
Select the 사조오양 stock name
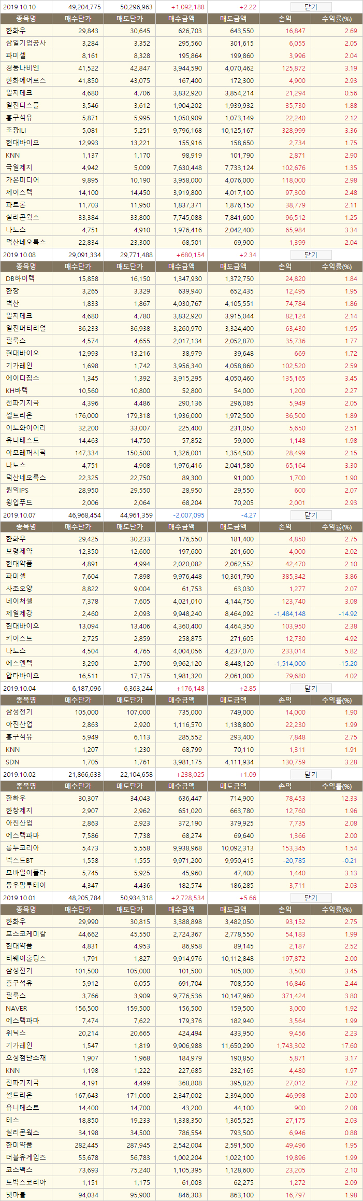(19, 589)
